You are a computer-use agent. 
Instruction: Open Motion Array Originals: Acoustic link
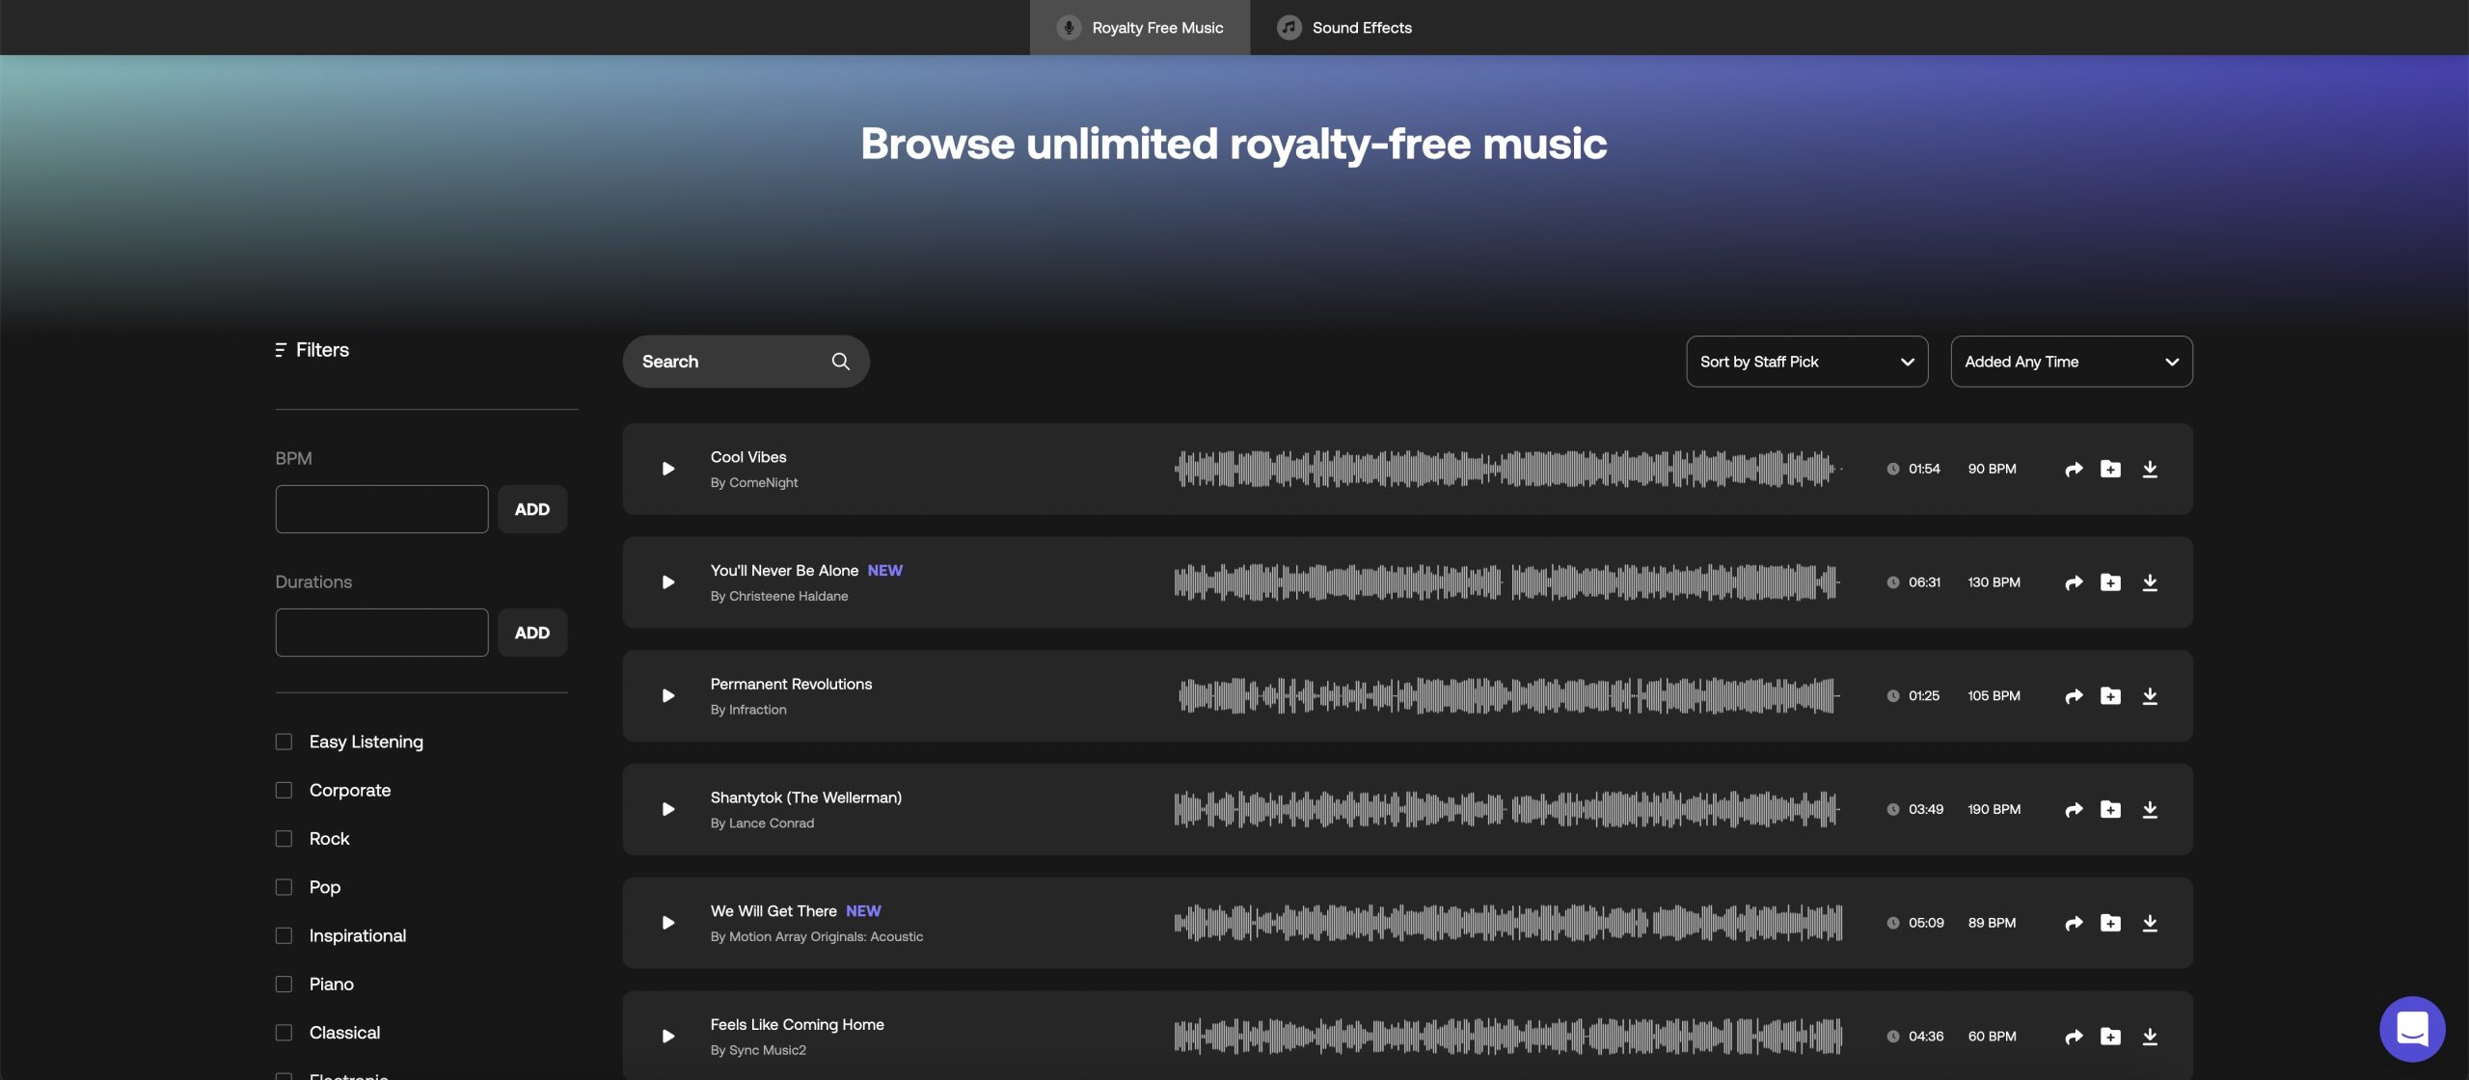(826, 937)
